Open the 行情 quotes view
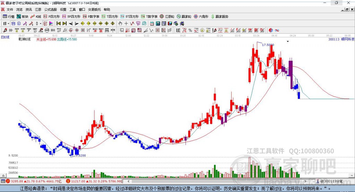This screenshot has height=192, width=355. [8, 17]
